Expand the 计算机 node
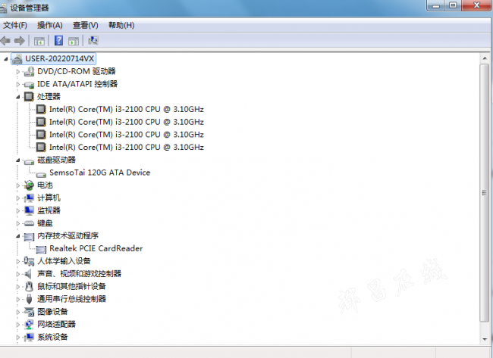This screenshot has width=493, height=358. click(x=18, y=198)
